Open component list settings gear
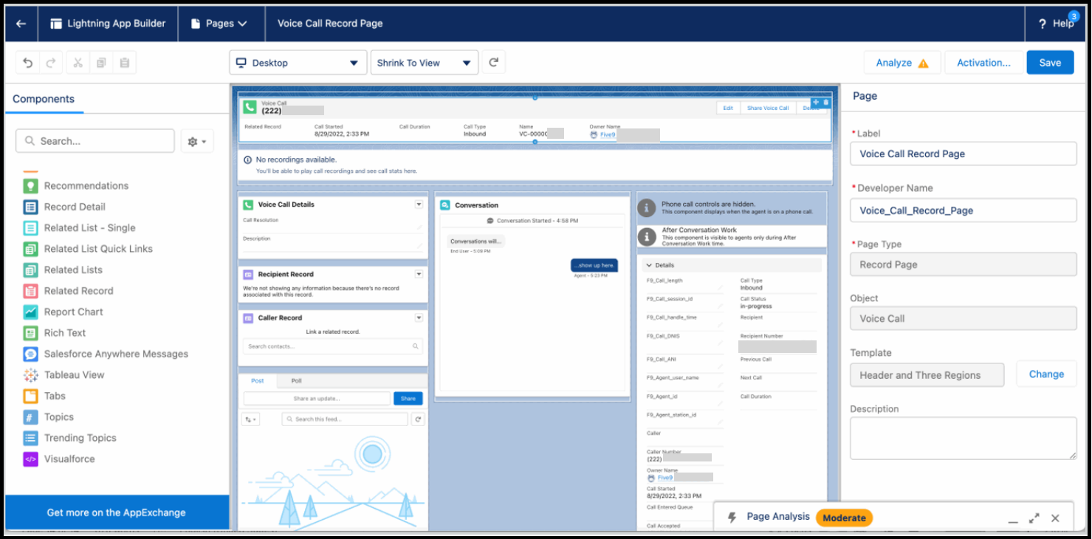This screenshot has height=539, width=1092. (197, 141)
